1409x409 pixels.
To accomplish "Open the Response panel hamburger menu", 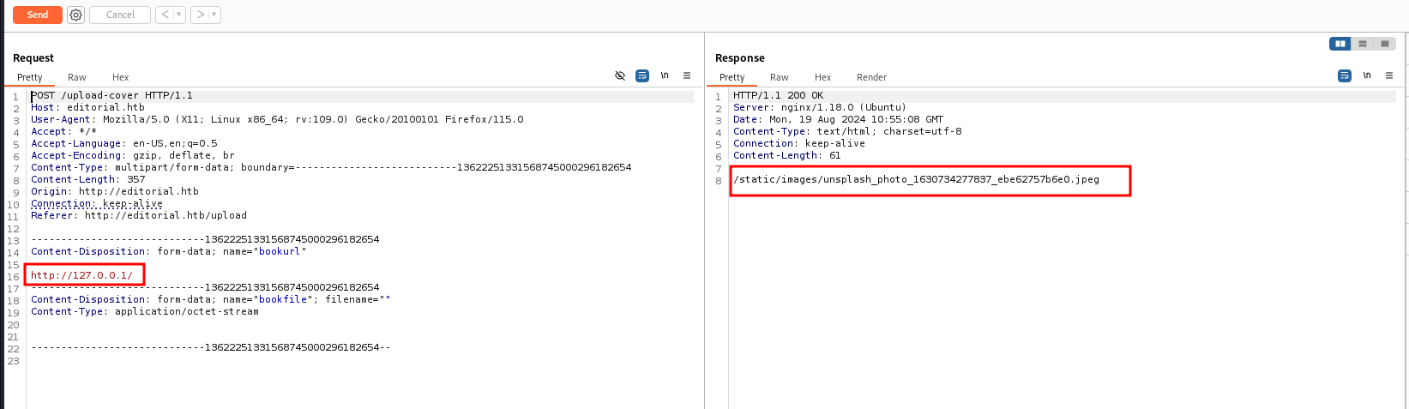I will (1389, 75).
